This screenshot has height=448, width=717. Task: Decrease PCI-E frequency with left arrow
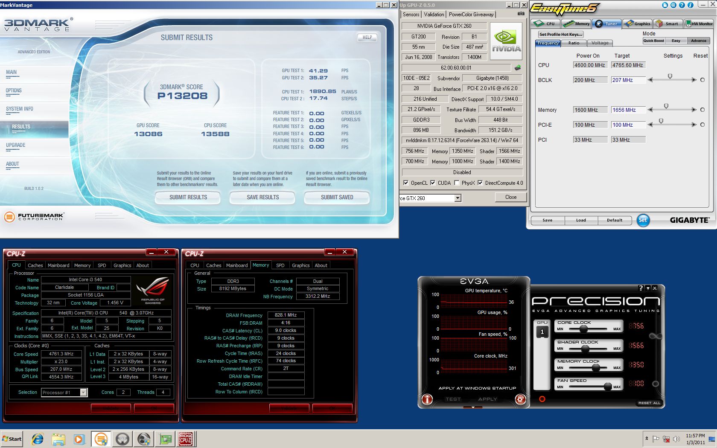pyautogui.click(x=650, y=125)
